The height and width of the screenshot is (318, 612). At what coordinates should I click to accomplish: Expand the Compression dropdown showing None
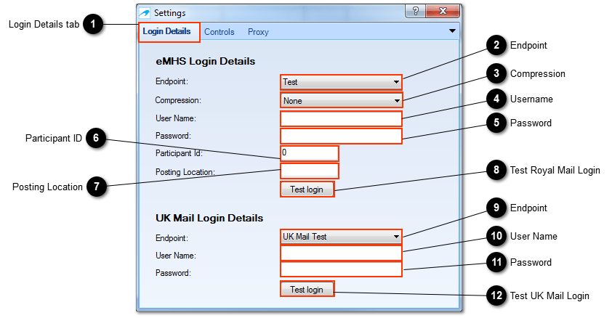341,100
